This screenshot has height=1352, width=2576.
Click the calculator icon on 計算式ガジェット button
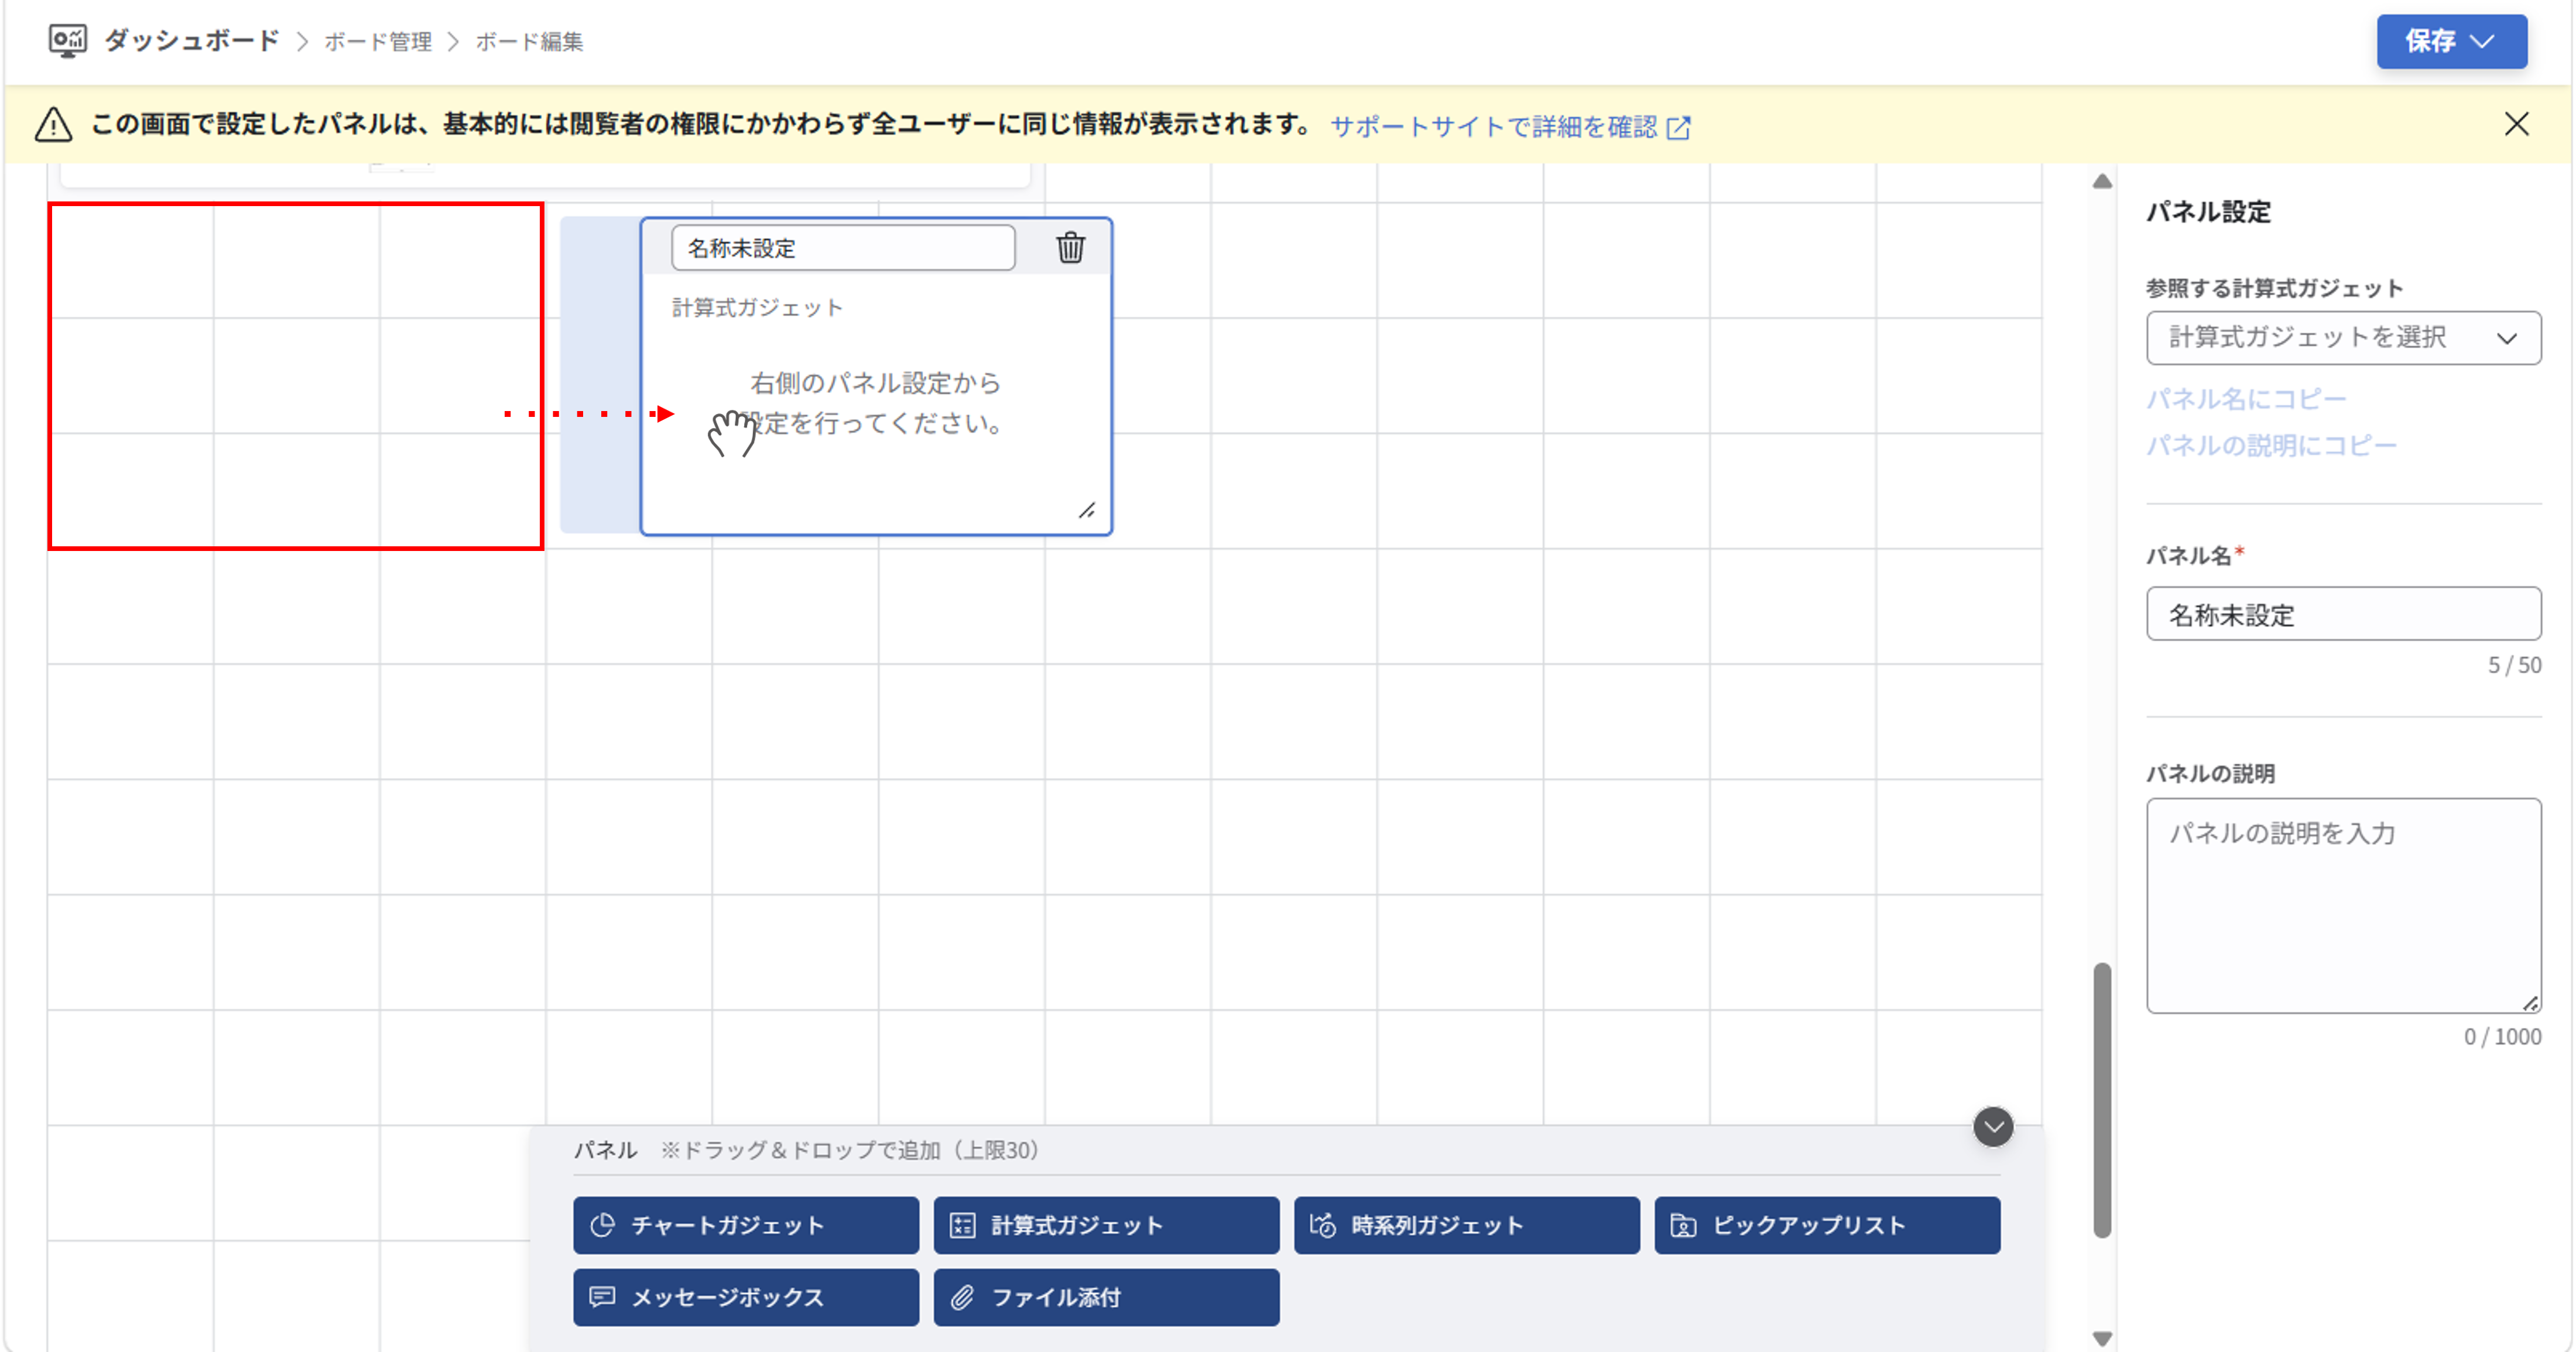(x=962, y=1225)
